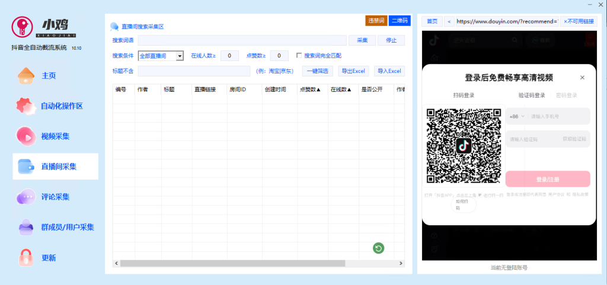Click the red lock icon for 更新
The height and width of the screenshot is (285, 607).
pyautogui.click(x=26, y=258)
